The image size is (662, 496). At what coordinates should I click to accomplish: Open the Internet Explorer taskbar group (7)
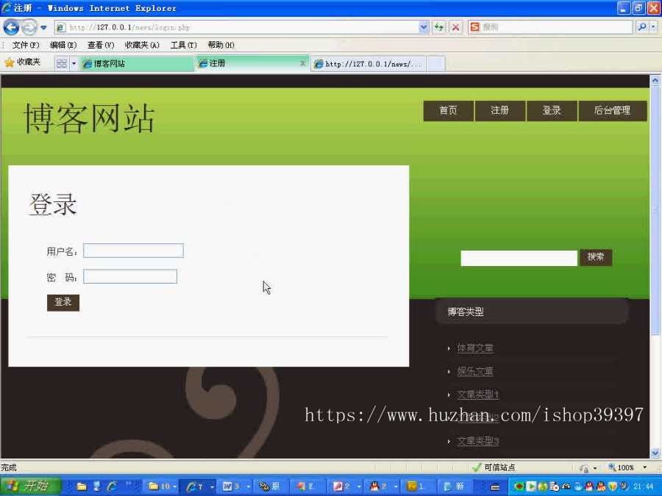199,486
